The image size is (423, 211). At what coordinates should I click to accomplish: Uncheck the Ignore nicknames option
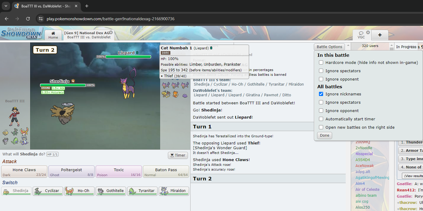coord(321,94)
